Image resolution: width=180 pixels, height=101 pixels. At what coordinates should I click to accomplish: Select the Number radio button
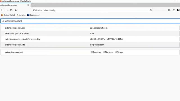[x=104, y=52]
